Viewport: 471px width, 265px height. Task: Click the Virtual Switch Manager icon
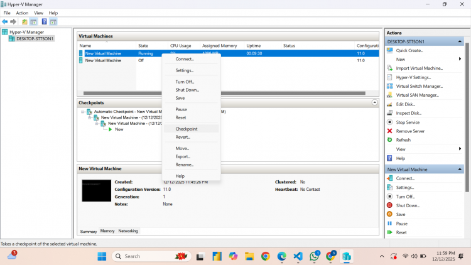coord(389,86)
